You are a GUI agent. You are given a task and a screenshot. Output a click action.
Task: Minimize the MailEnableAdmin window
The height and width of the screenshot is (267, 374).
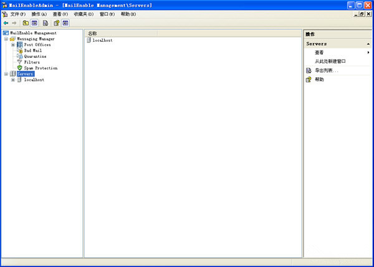(x=351, y=5)
